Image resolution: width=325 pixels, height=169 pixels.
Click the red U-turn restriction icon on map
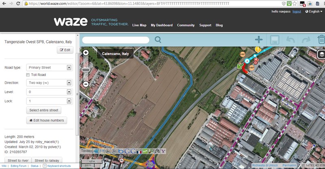click(256, 60)
